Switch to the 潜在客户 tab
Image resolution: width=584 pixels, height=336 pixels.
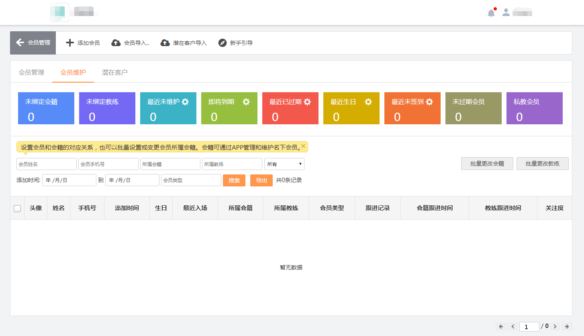114,73
